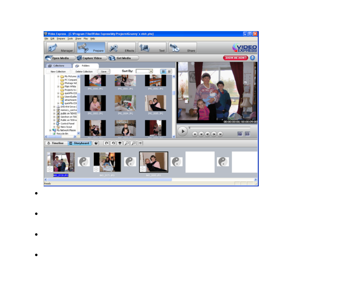
Task: Switch to the large grid view toggle
Action: coord(169,71)
